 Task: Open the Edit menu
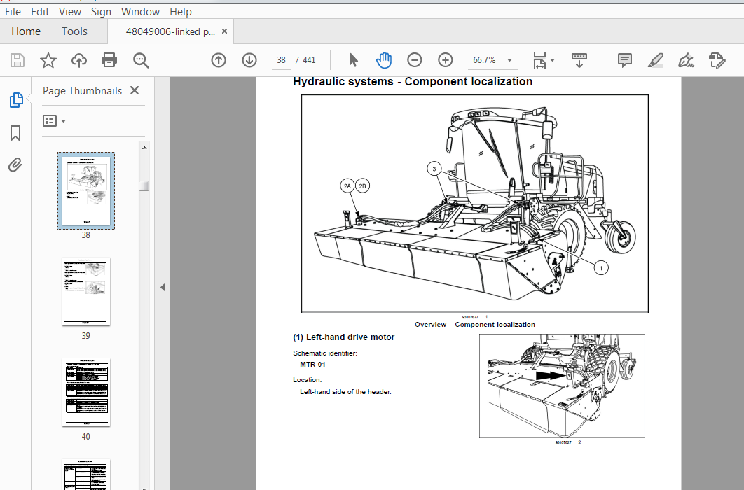point(40,11)
